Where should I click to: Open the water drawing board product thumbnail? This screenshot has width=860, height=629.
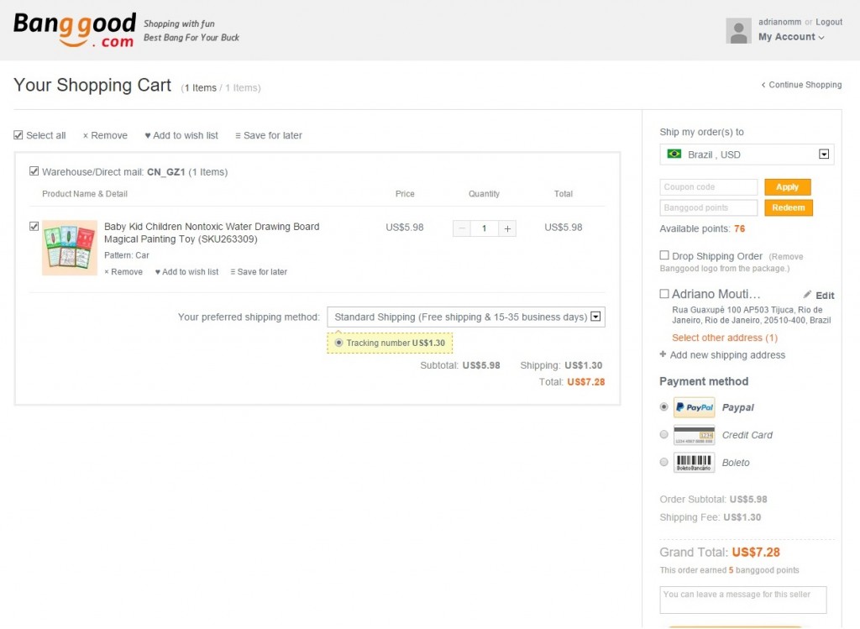click(70, 248)
